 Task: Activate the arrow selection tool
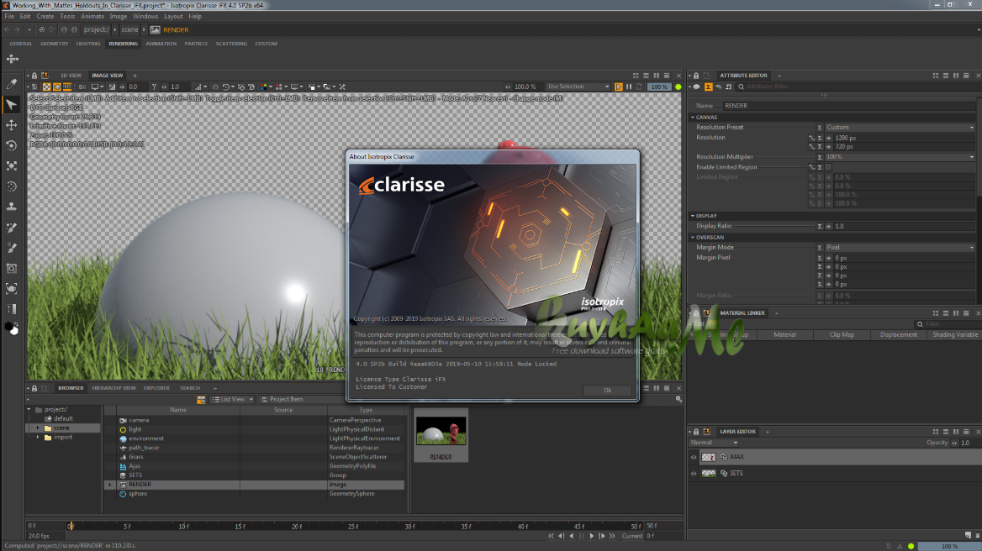point(11,104)
